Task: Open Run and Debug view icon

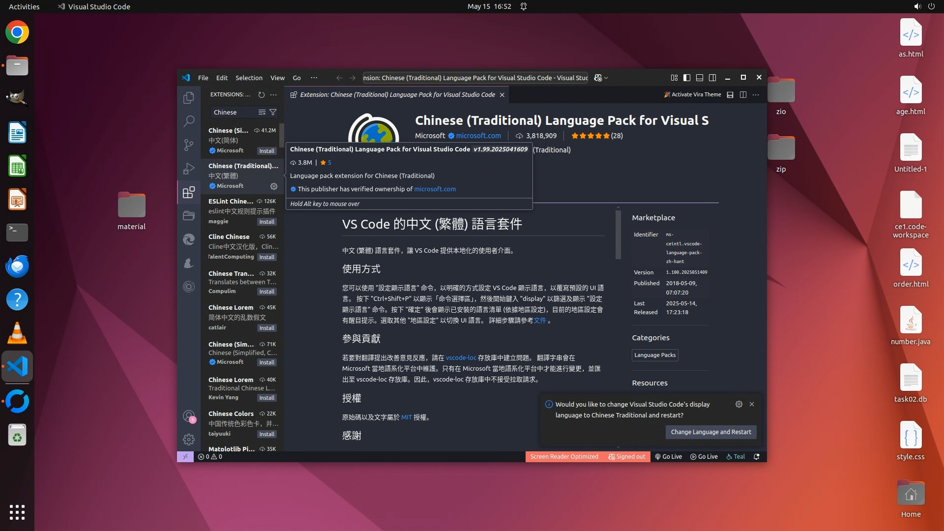Action: pyautogui.click(x=189, y=169)
